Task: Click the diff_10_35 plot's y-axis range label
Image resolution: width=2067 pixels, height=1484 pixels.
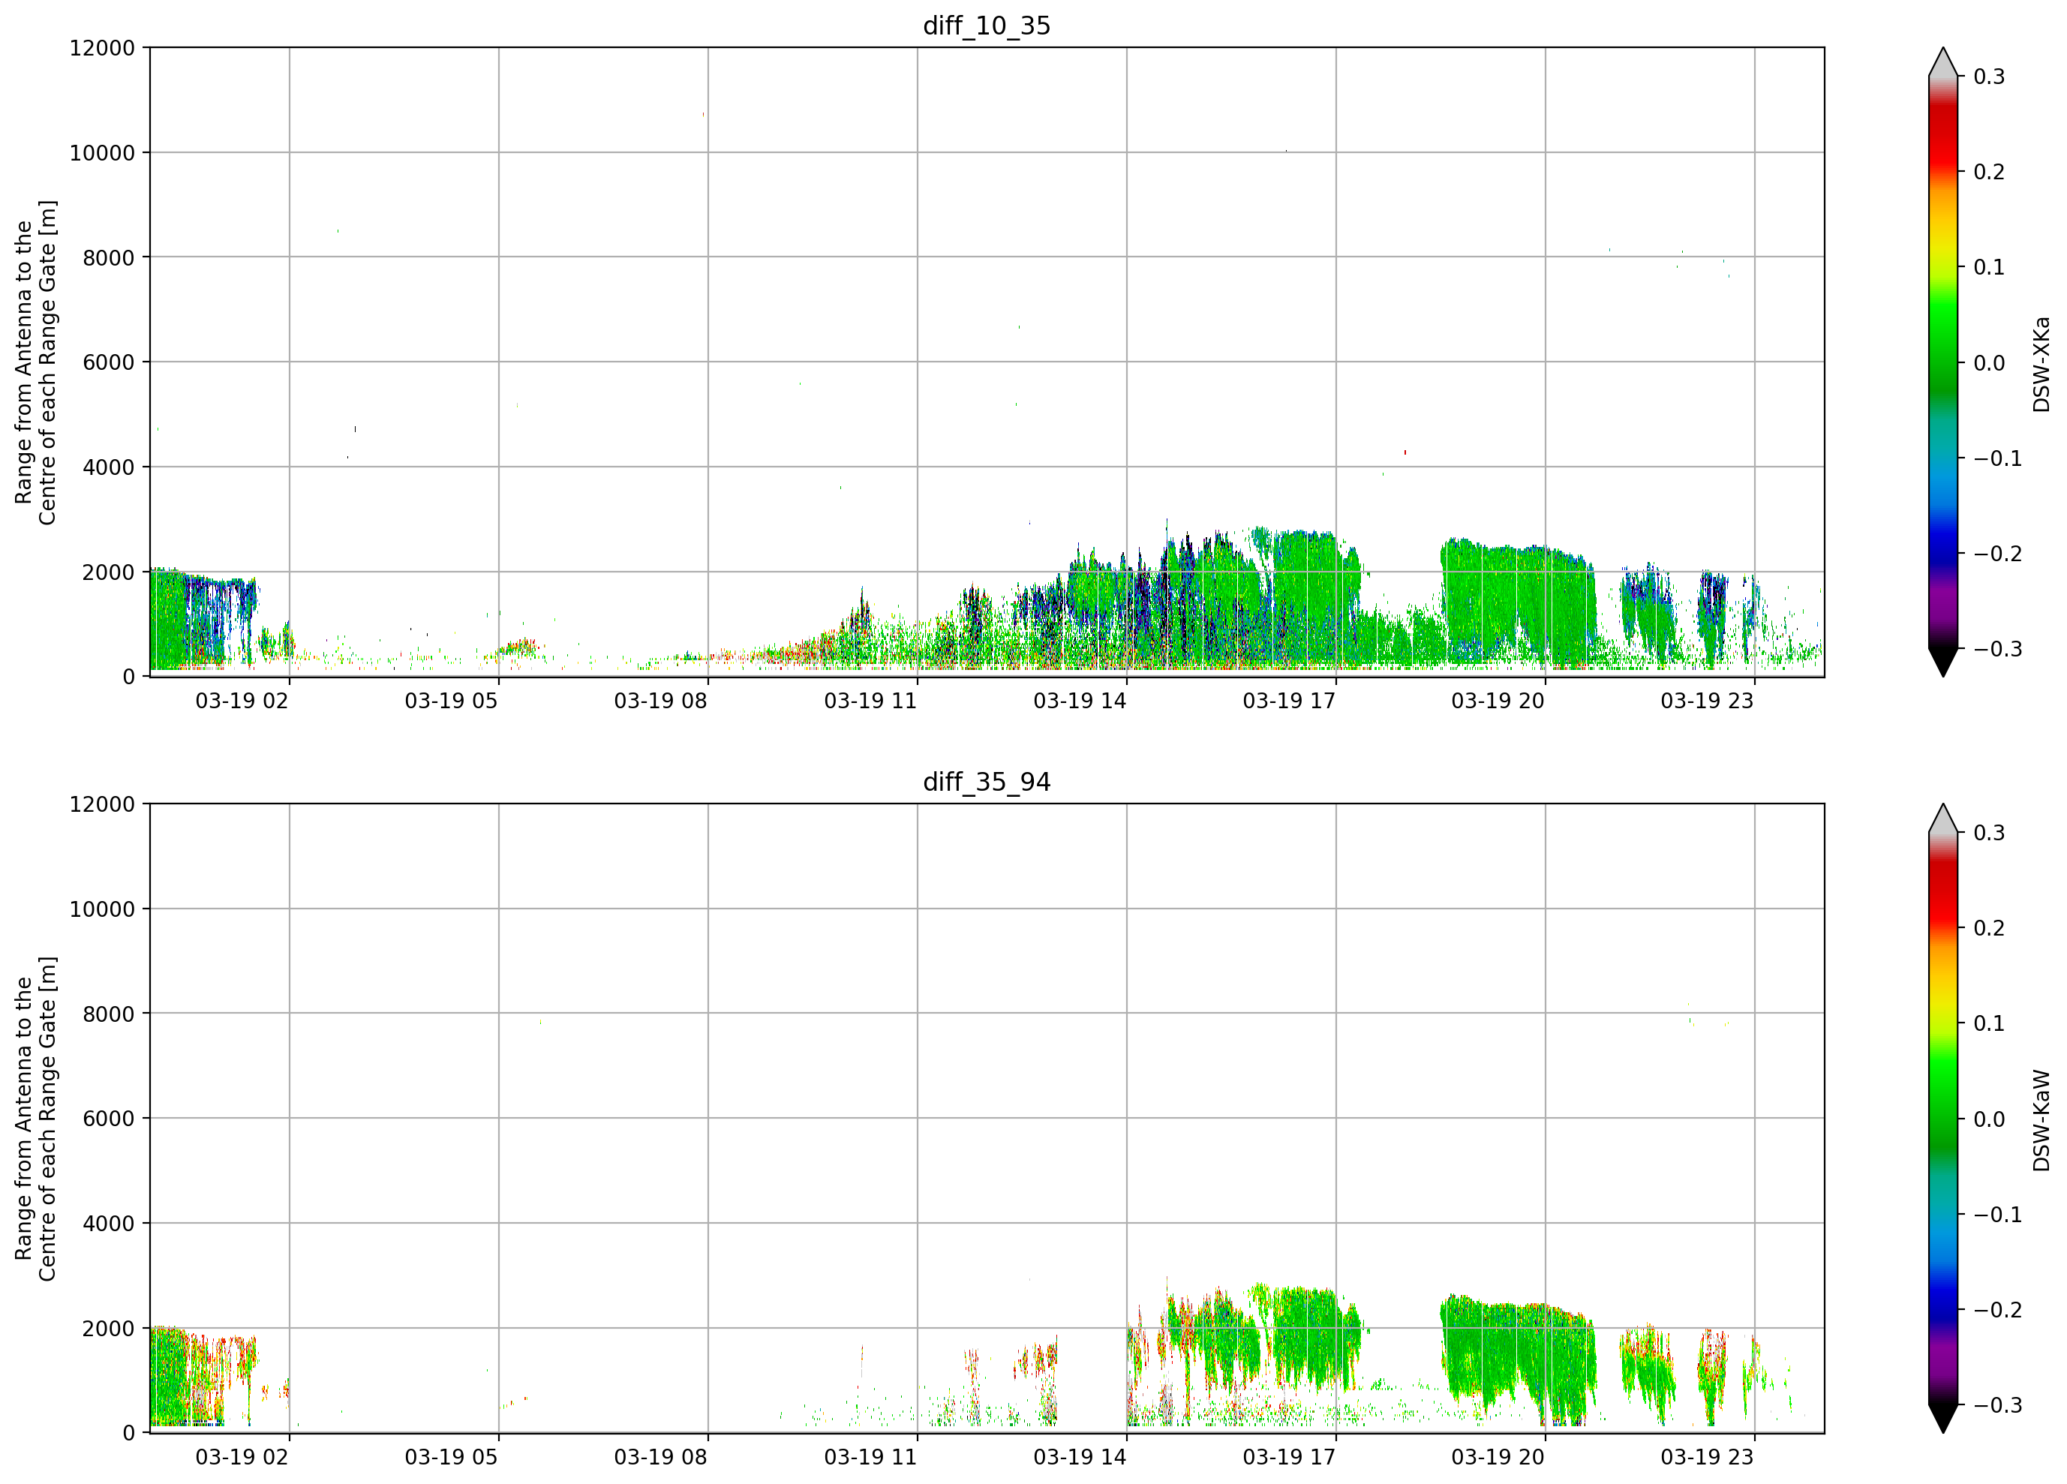Action: point(35,362)
